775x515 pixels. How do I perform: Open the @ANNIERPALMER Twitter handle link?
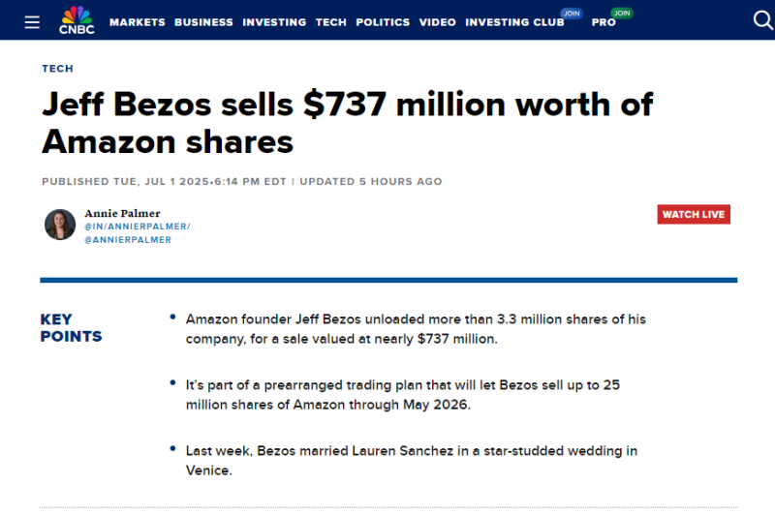(128, 240)
